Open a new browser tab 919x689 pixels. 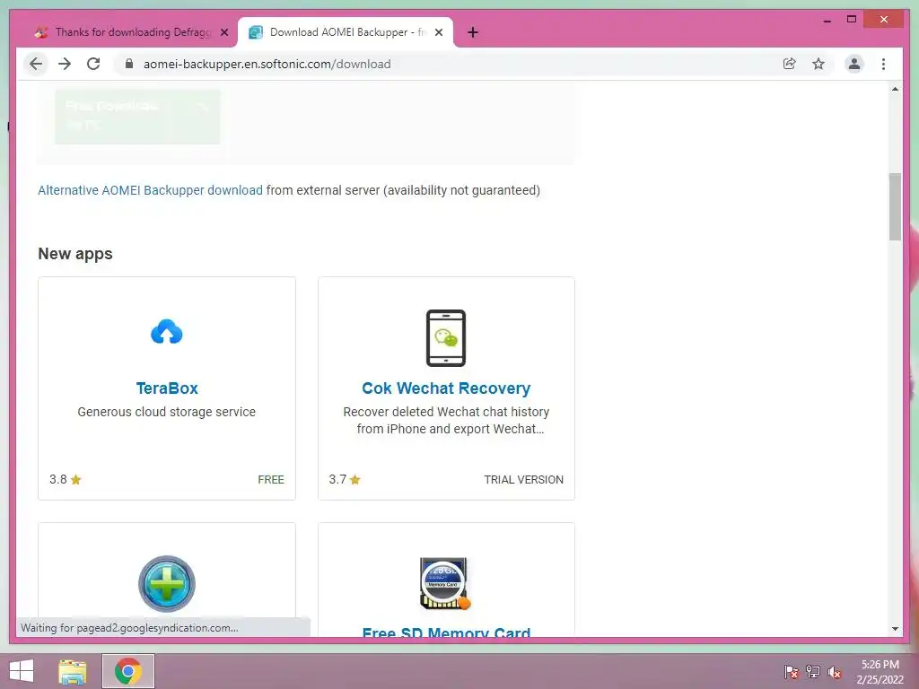click(473, 32)
